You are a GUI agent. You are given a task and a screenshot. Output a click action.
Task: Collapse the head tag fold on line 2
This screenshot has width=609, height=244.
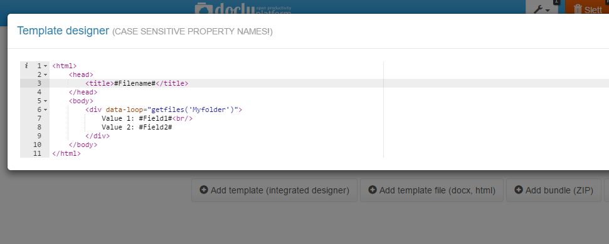pyautogui.click(x=45, y=74)
